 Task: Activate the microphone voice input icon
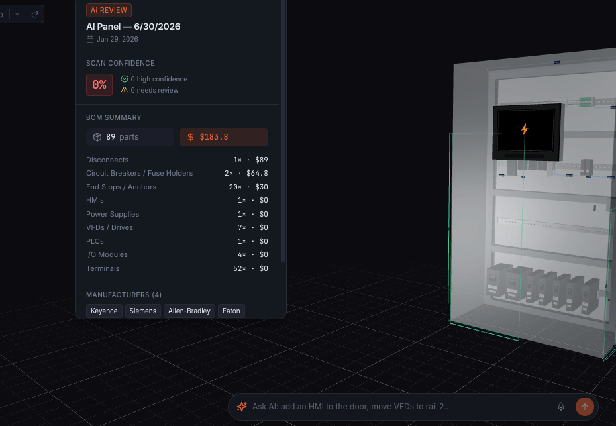click(x=561, y=407)
